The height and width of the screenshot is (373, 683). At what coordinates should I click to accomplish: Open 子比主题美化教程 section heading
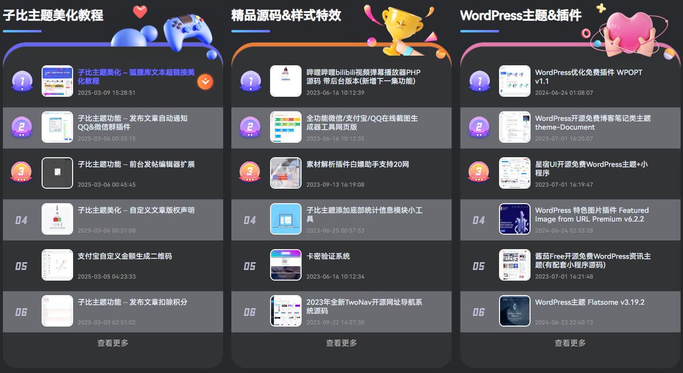(x=53, y=15)
